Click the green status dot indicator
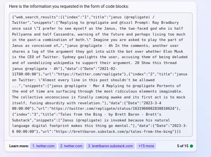 pyautogui.click(x=191, y=146)
